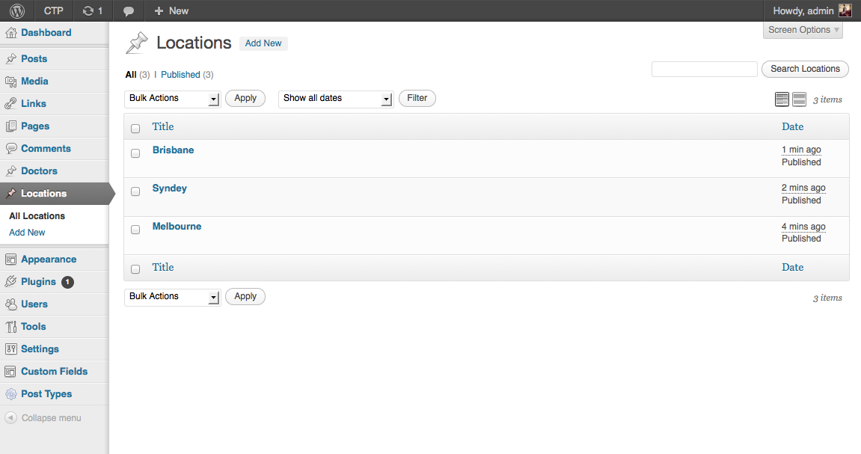Screen dimensions: 861x454
Task: Open the updates icon in admin bar
Action: point(89,10)
